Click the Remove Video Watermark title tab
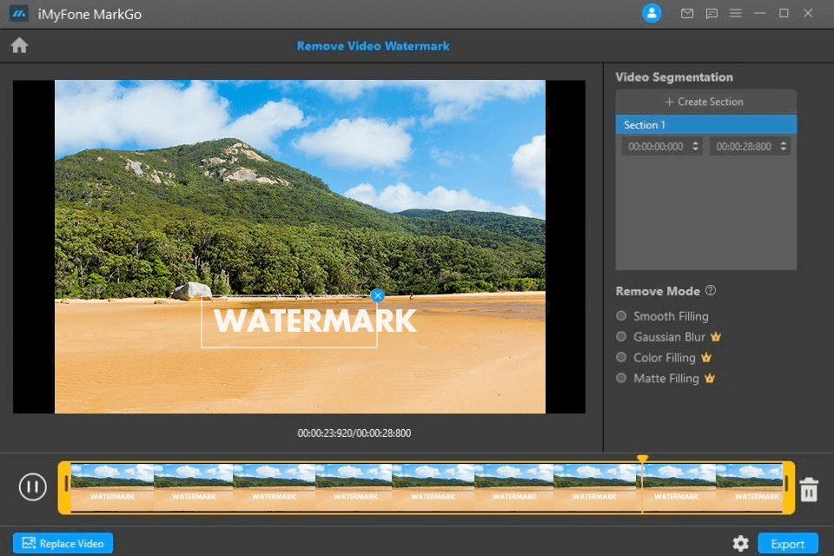This screenshot has height=556, width=834. (x=373, y=45)
